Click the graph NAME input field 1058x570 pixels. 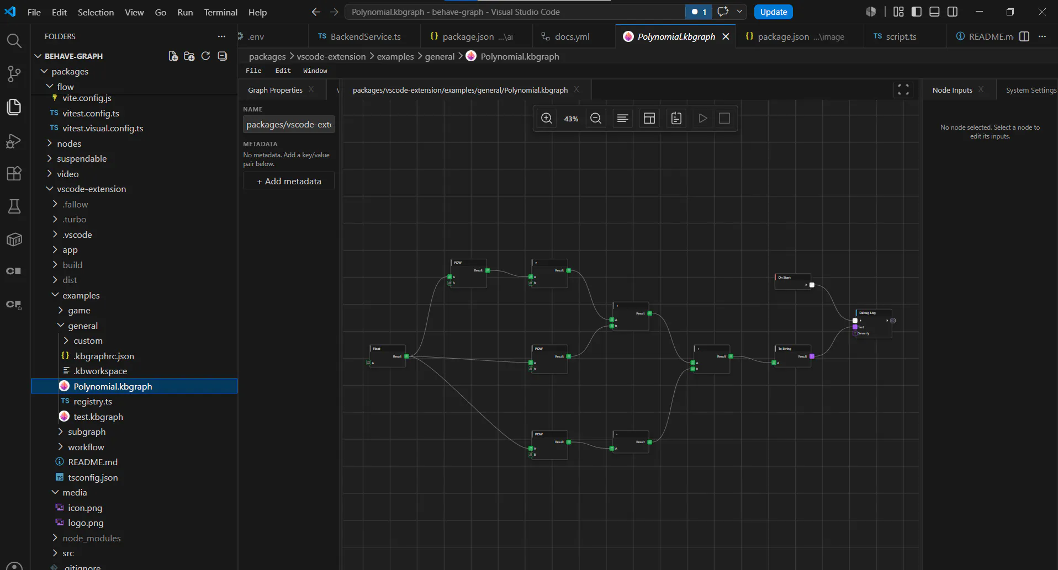289,125
